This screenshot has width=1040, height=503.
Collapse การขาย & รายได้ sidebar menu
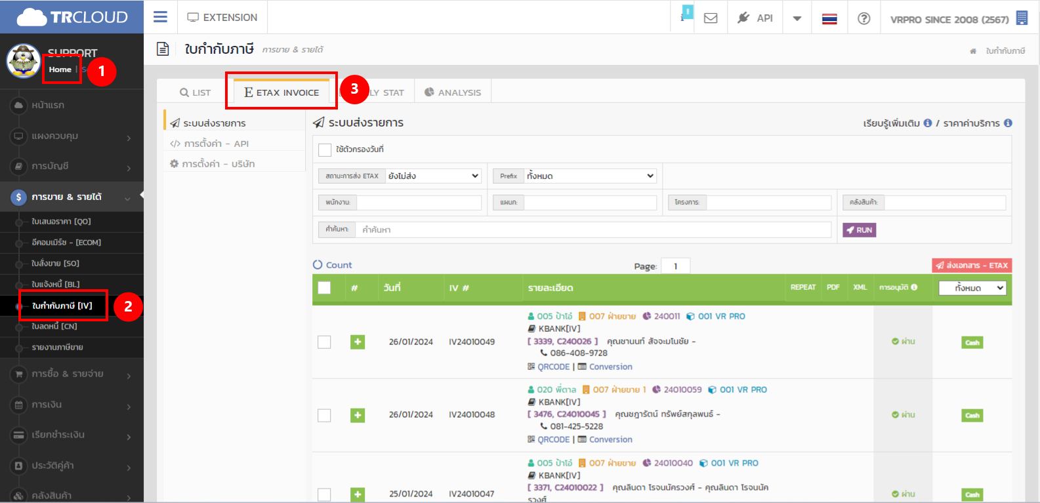(72, 197)
